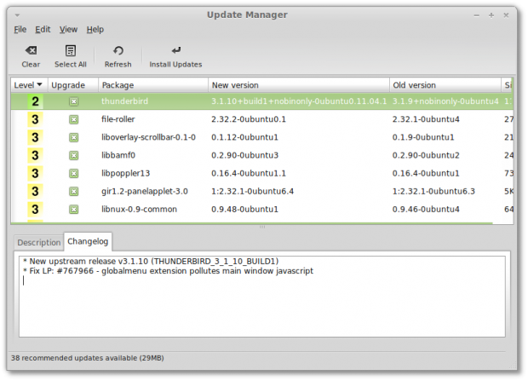Click new version 2.32.2-0ubuntu0.1

click(249, 119)
